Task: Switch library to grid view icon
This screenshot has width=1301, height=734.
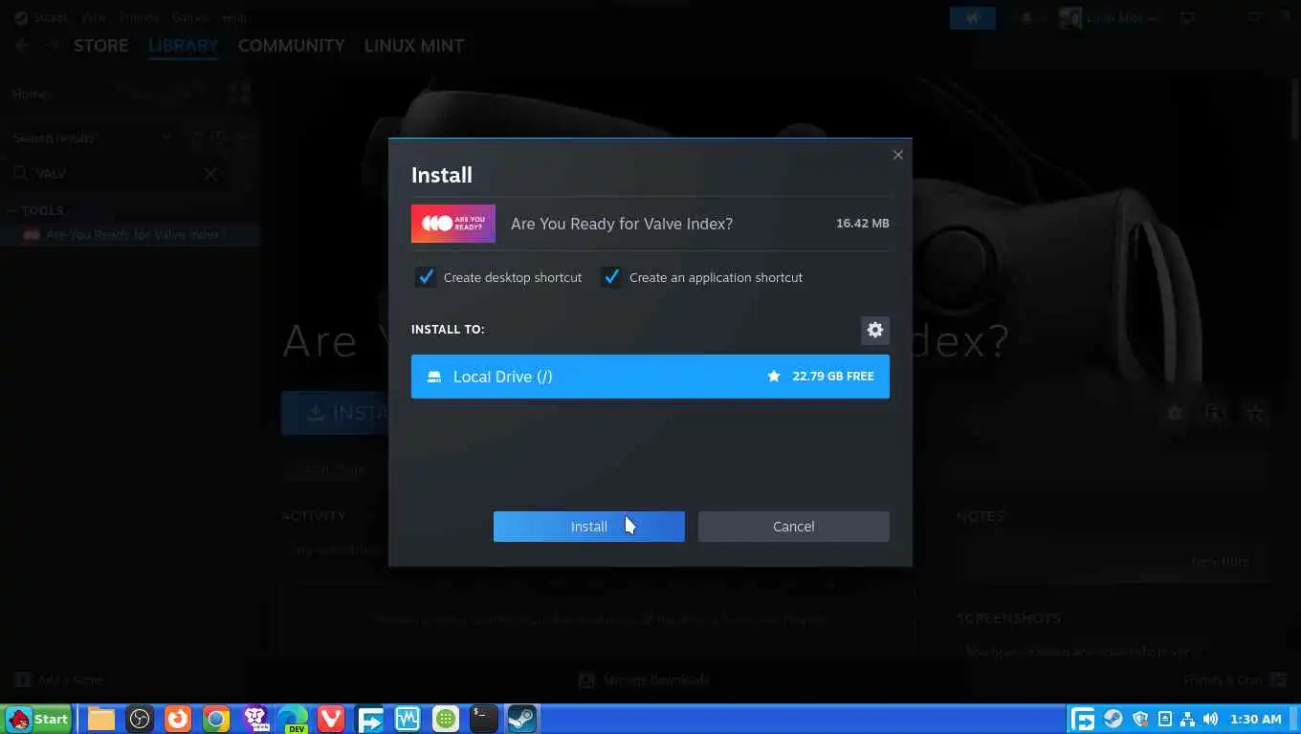Action: pyautogui.click(x=239, y=93)
